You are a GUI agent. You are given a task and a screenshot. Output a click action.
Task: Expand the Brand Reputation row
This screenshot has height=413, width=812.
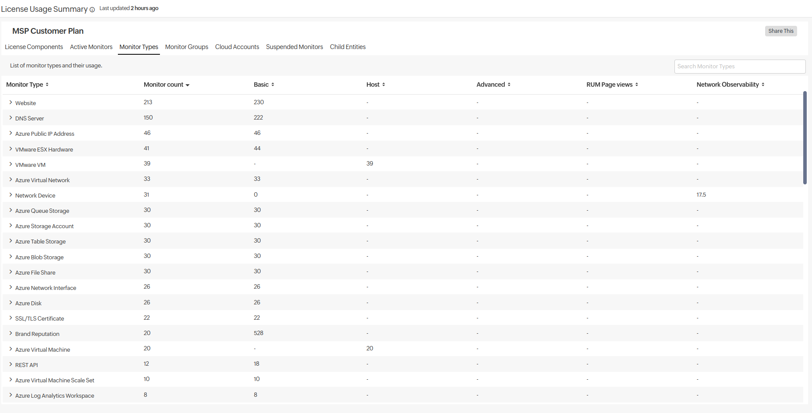(x=11, y=333)
